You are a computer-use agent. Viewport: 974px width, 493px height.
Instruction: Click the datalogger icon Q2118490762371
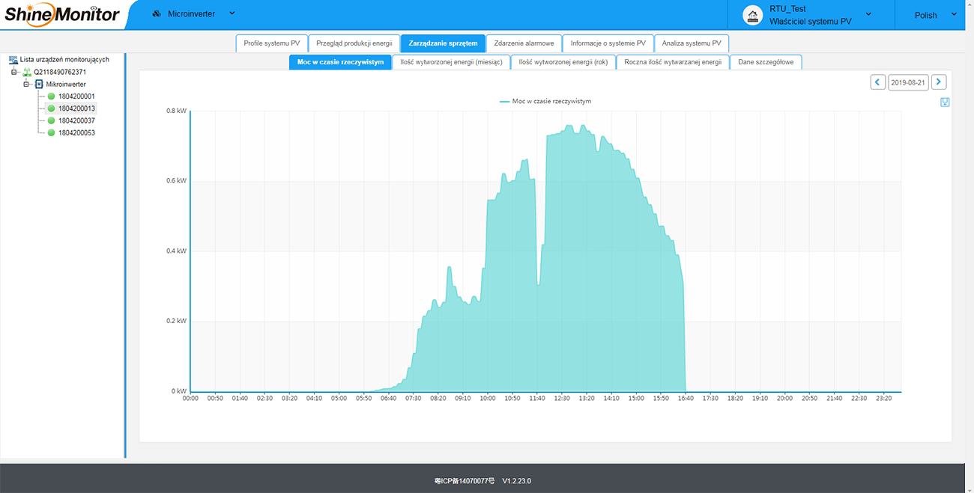pos(27,73)
